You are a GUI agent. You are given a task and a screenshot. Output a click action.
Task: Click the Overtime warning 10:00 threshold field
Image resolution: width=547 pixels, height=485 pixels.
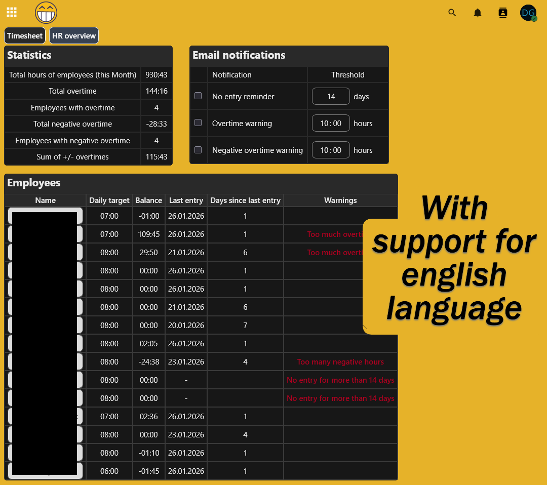pos(331,123)
